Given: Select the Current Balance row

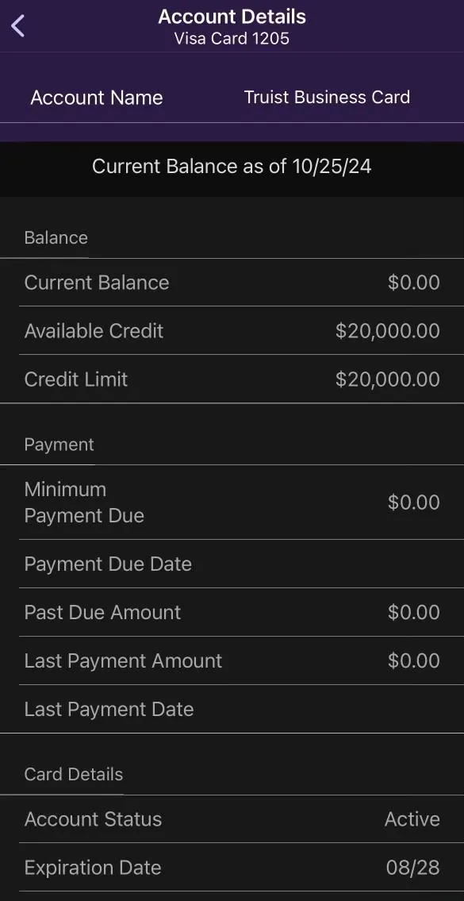Looking at the screenshot, I should pos(232,282).
